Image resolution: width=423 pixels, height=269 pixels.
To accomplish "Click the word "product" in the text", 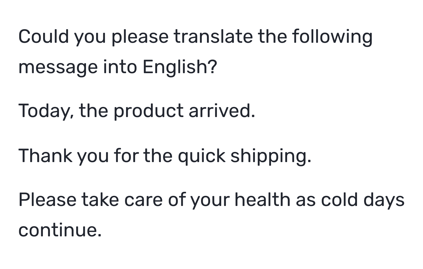I will 149,111.
